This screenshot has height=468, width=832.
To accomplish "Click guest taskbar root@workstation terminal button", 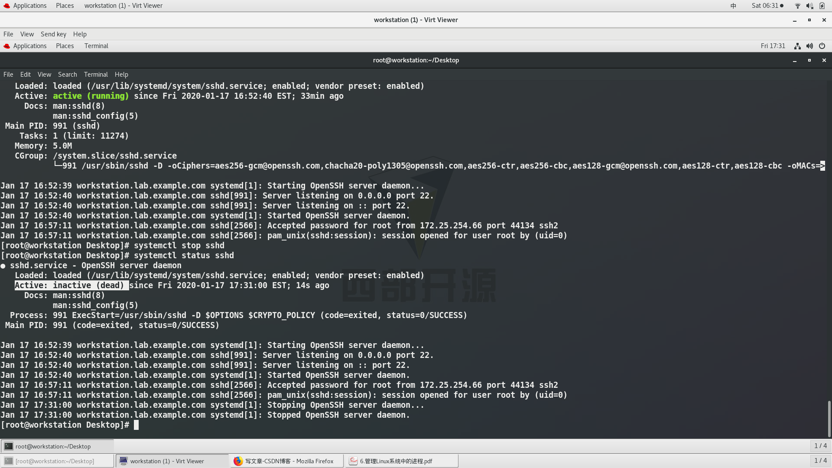I will 57,446.
